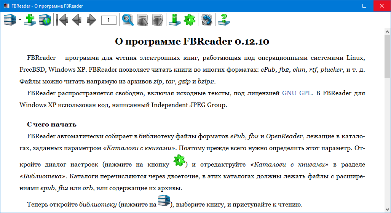This screenshot has width=391, height=213.
Task: Find previous search result
Action: 142,20
